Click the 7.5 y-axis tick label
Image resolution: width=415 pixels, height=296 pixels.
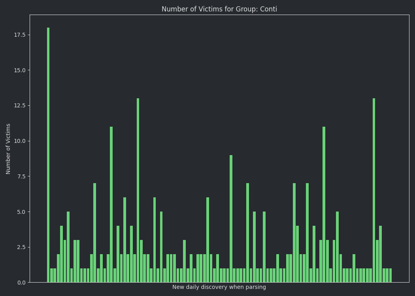[x=21, y=176]
